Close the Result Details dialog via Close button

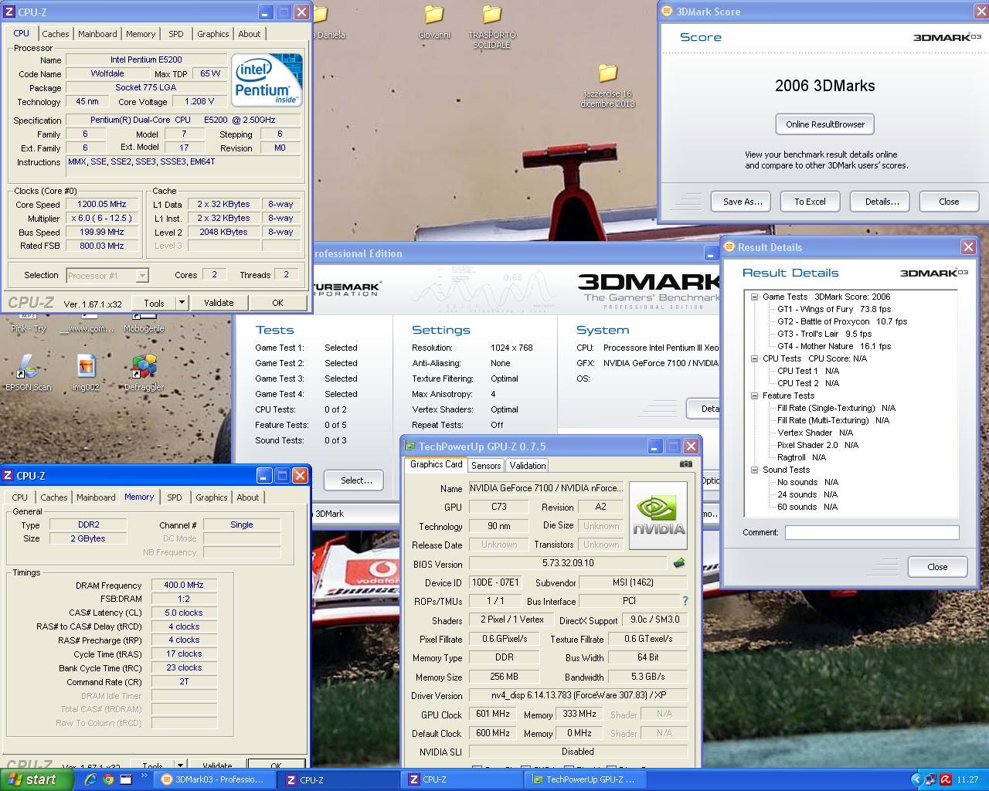coord(937,566)
